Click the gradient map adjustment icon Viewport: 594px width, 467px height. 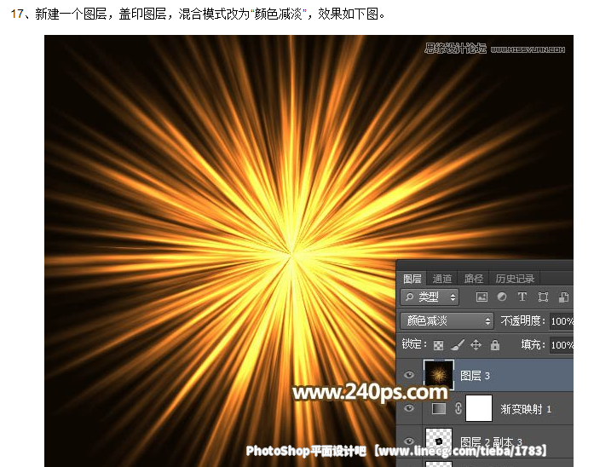[x=439, y=409]
